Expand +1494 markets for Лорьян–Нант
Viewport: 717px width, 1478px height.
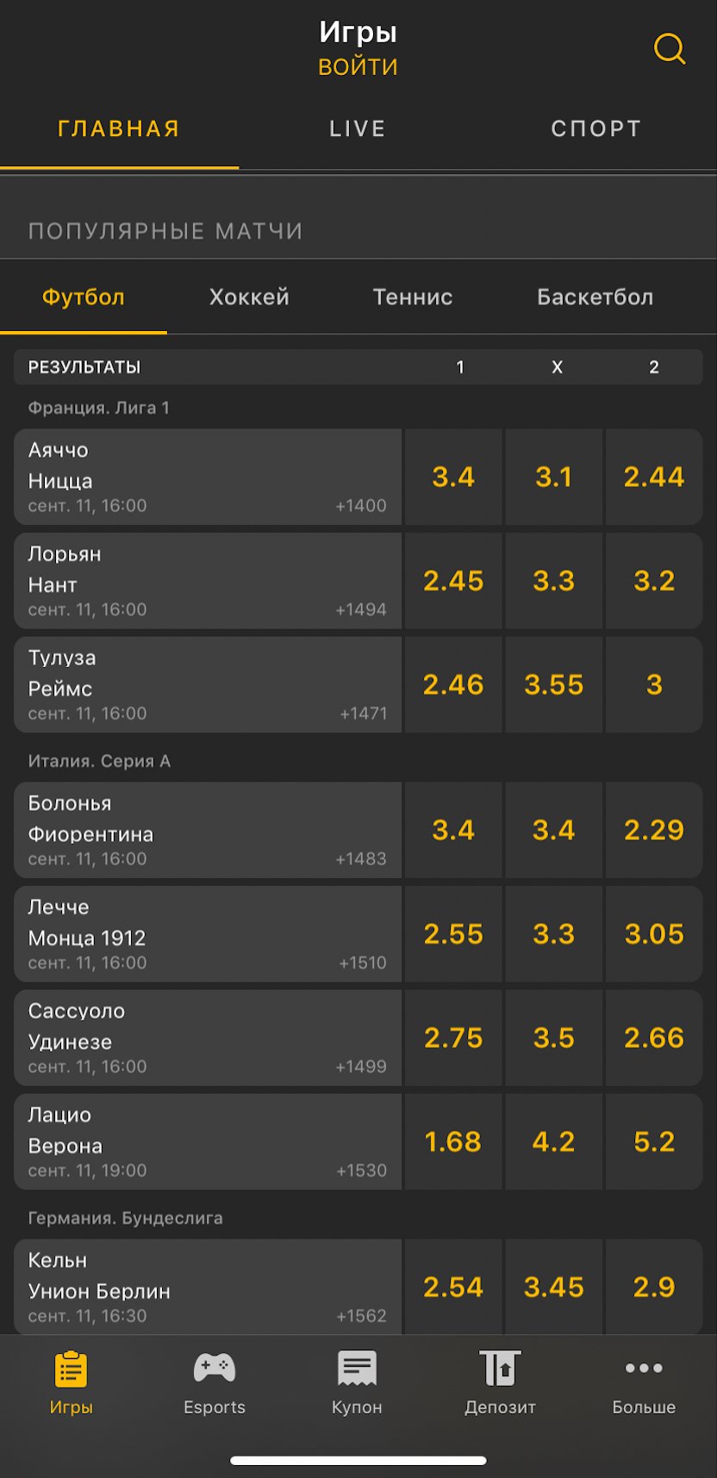click(x=361, y=610)
